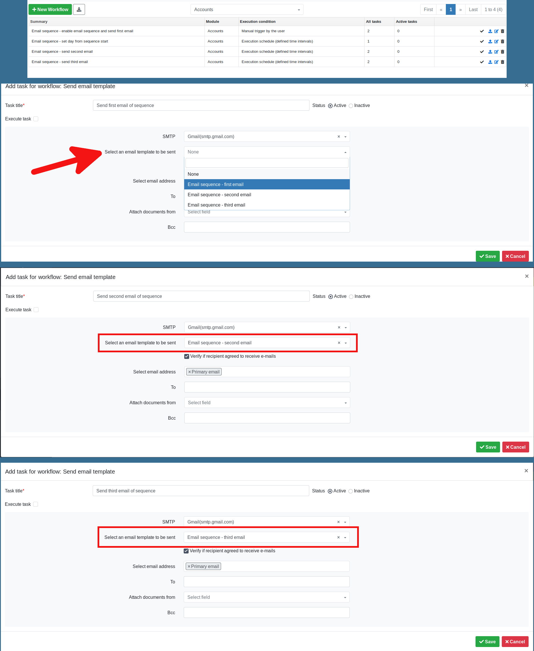Image resolution: width=534 pixels, height=651 pixels.
Task: Uncheck 'Verify if recipient agreed' in second email dialog
Action: click(x=186, y=356)
